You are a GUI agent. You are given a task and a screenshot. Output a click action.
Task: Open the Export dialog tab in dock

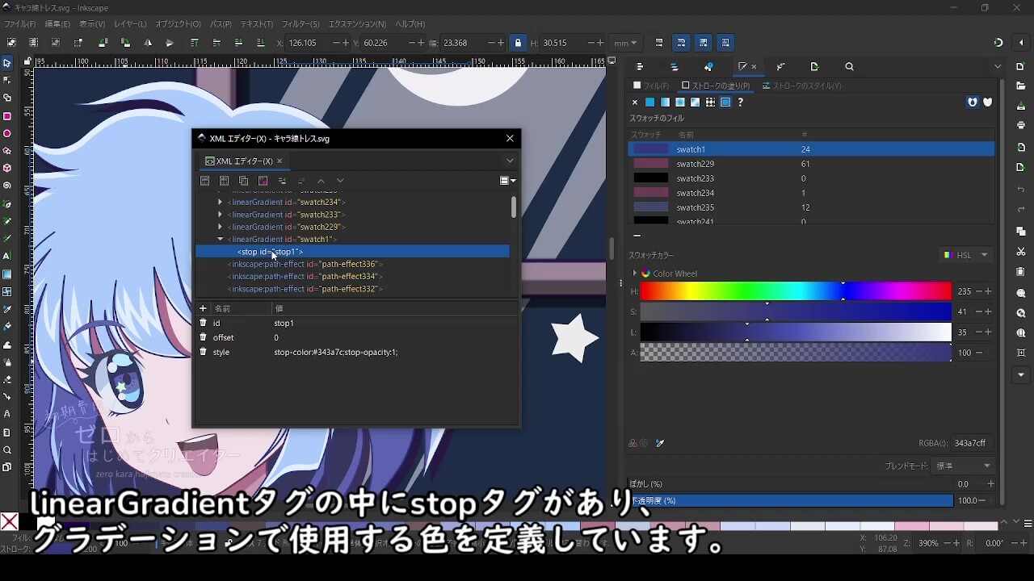[814, 67]
